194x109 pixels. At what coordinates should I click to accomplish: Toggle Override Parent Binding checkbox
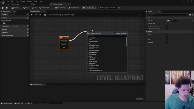[167, 29]
